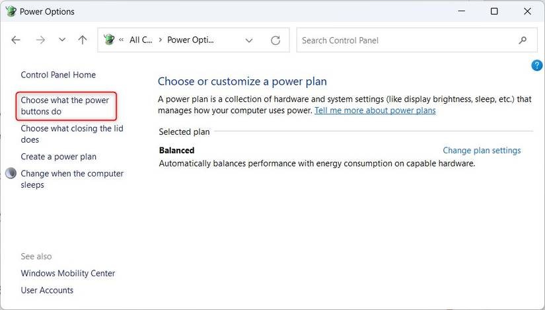Open User Accounts link
The height and width of the screenshot is (310, 545).
(x=47, y=290)
